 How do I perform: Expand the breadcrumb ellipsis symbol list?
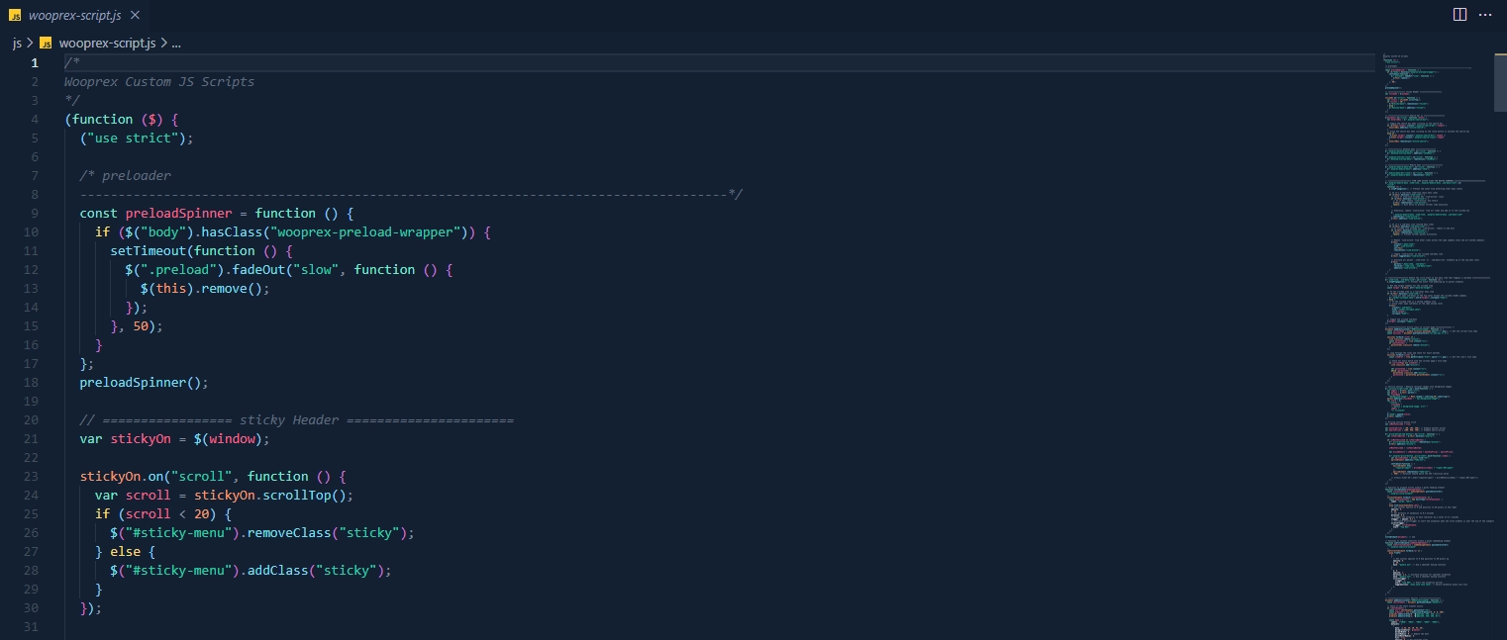(176, 44)
